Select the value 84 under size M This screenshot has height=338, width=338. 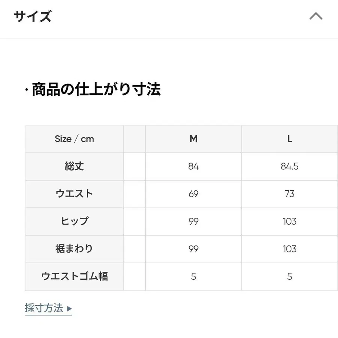193,166
